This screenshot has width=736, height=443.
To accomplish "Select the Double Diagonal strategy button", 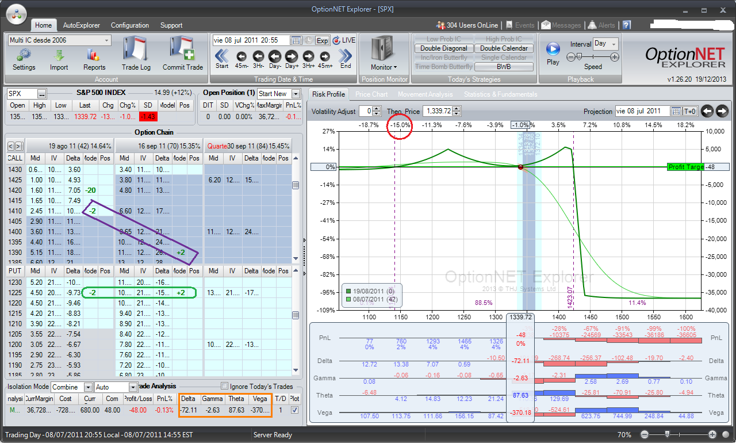I will point(443,48).
